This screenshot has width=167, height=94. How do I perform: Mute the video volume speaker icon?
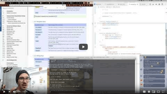[14, 92]
